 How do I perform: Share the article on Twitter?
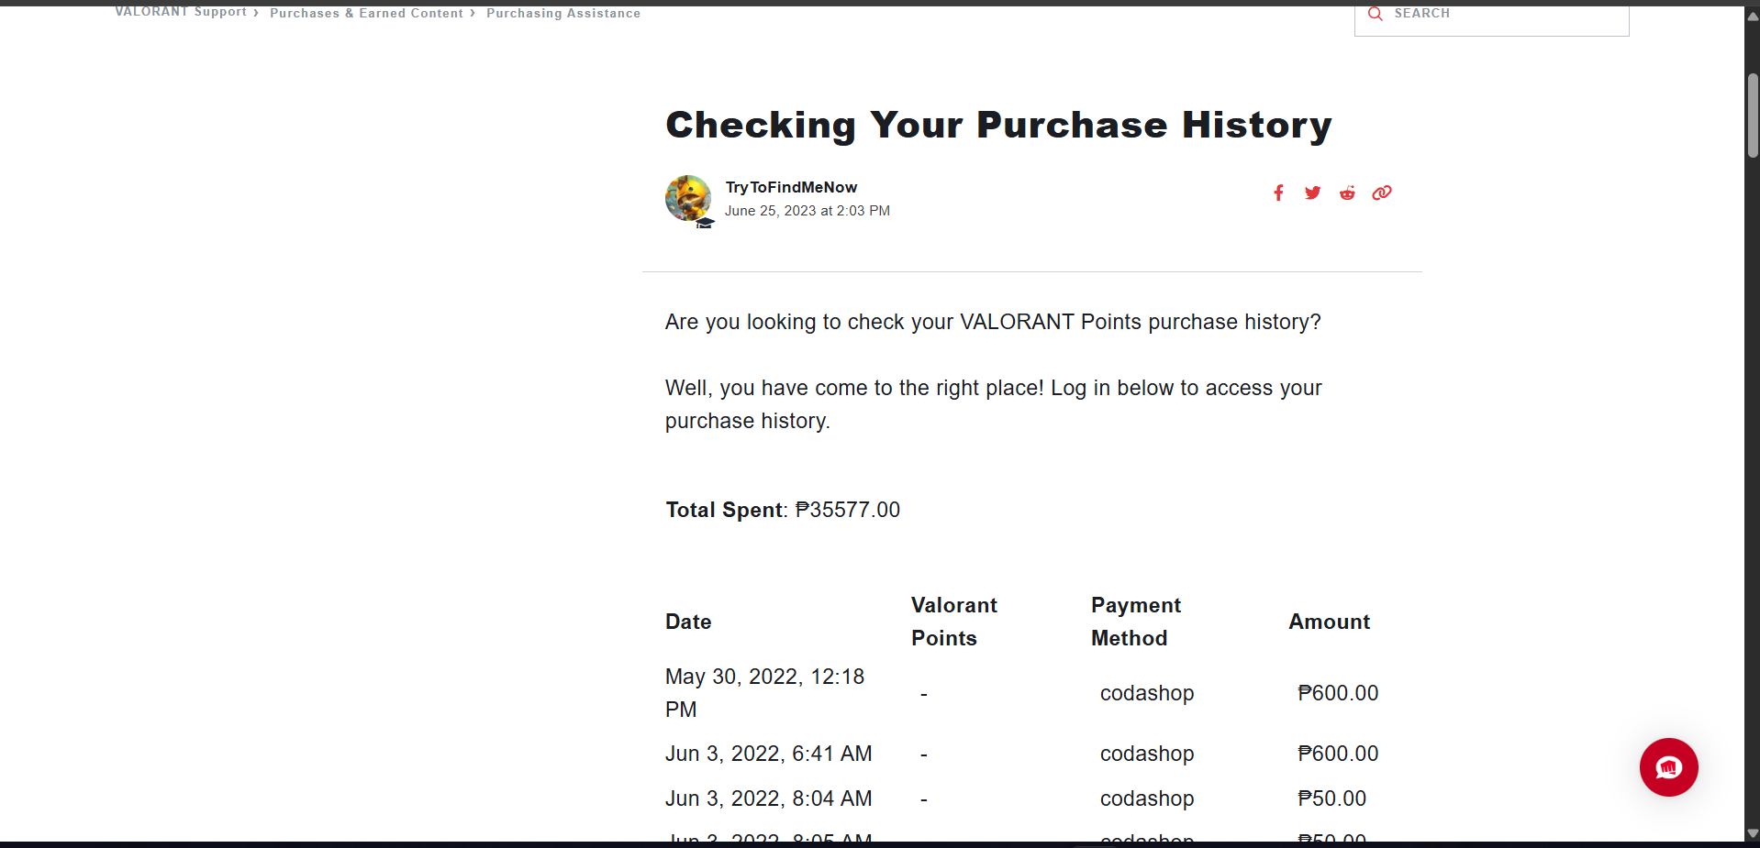point(1313,193)
